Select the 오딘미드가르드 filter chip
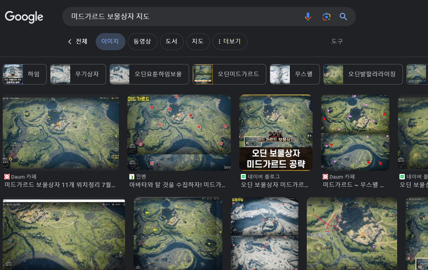 click(229, 74)
